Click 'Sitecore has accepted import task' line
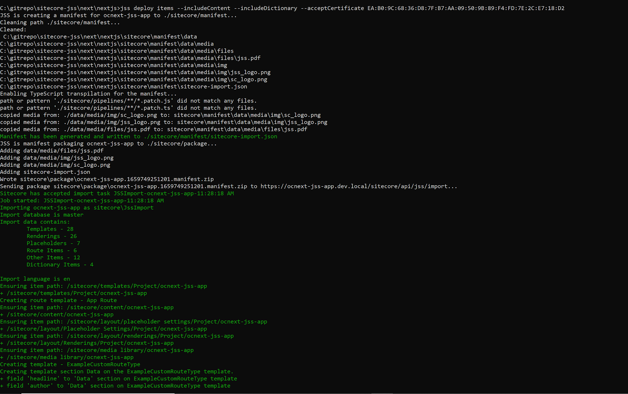628x394 pixels. click(x=117, y=193)
